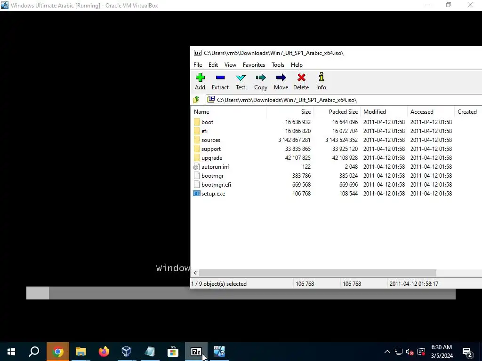Click the archive path address field
482x361 pixels.
tap(344, 100)
